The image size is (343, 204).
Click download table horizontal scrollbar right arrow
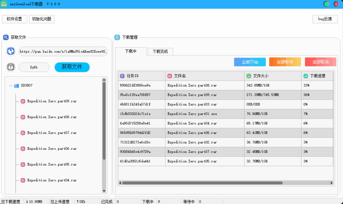tap(332, 183)
